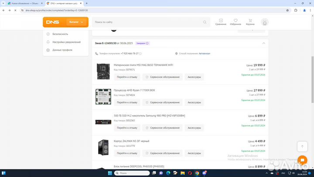Open Данные профиля in the sidebar

pos(62,50)
